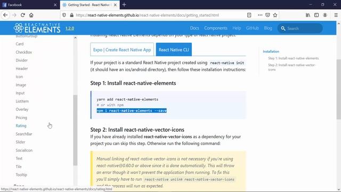Click the padlock site security icon

[71, 15]
